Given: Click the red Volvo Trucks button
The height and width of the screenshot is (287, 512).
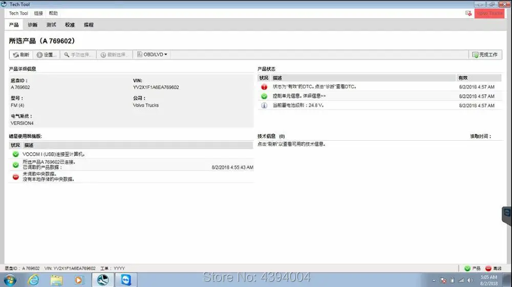Looking at the screenshot, I should tap(489, 13).
